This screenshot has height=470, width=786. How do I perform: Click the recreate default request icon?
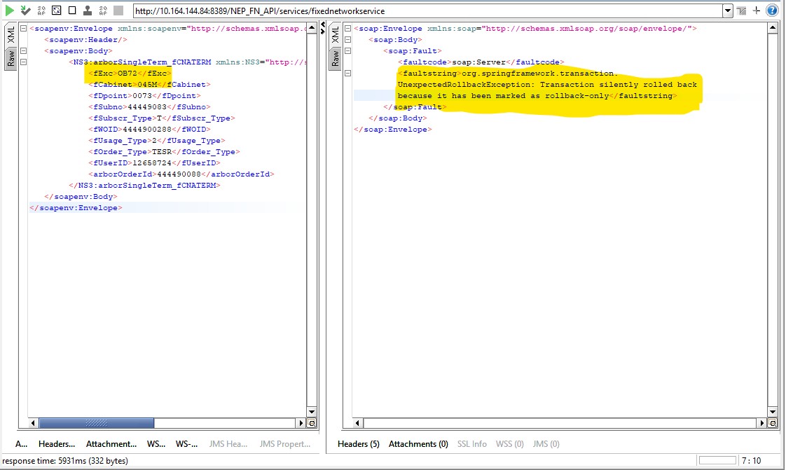coord(41,11)
